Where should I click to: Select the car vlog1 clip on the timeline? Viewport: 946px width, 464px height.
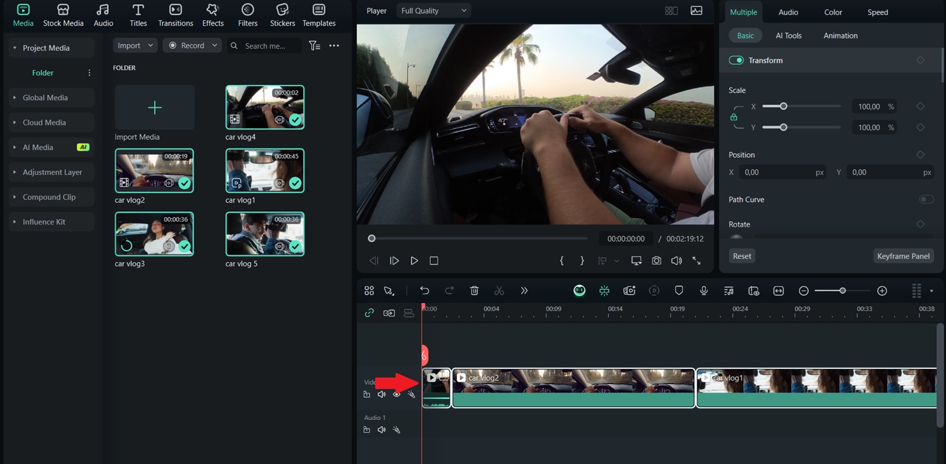pos(816,388)
